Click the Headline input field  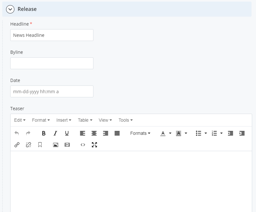52,35
